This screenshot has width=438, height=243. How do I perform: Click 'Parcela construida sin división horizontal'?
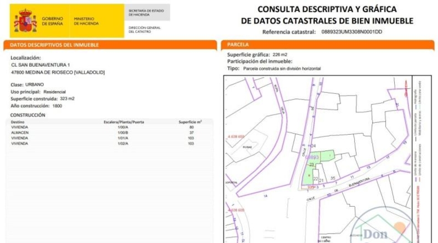(x=282, y=68)
